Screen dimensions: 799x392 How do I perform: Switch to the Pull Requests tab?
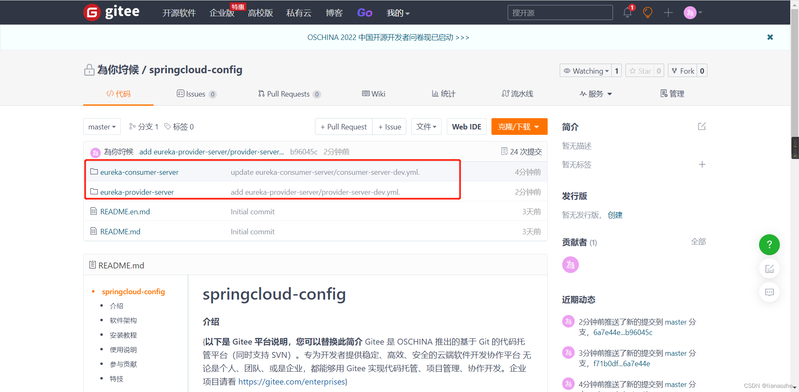289,94
